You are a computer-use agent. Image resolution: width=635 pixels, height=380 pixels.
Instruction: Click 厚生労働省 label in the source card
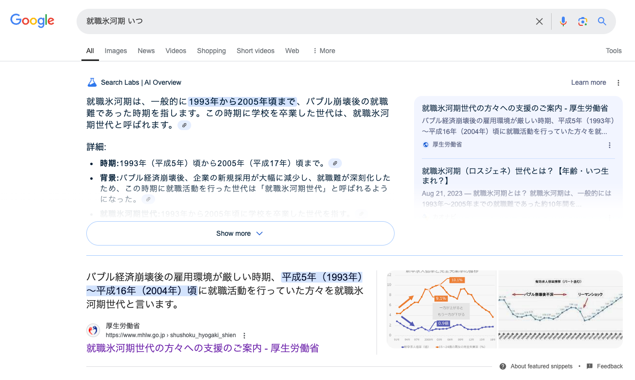pyautogui.click(x=447, y=145)
